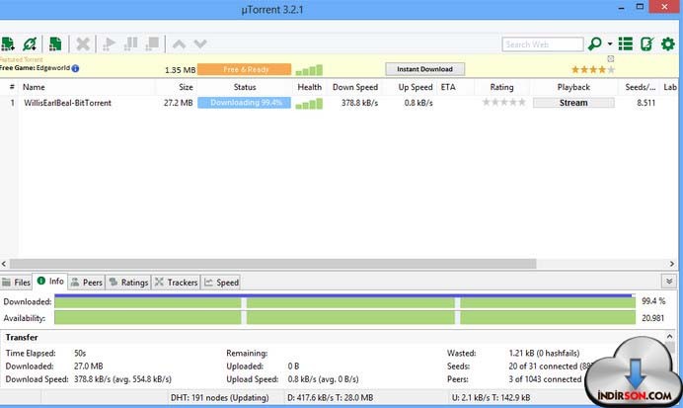Click the 378.8 kB/s down speed cell

click(360, 103)
